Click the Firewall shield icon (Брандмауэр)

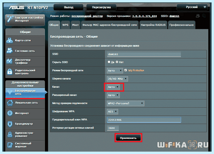coord(10,124)
